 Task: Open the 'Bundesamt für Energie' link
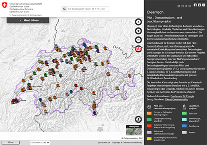(x=182, y=96)
